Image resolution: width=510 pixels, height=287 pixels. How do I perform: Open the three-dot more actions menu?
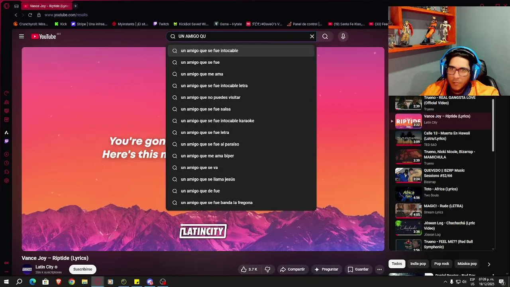(380, 269)
